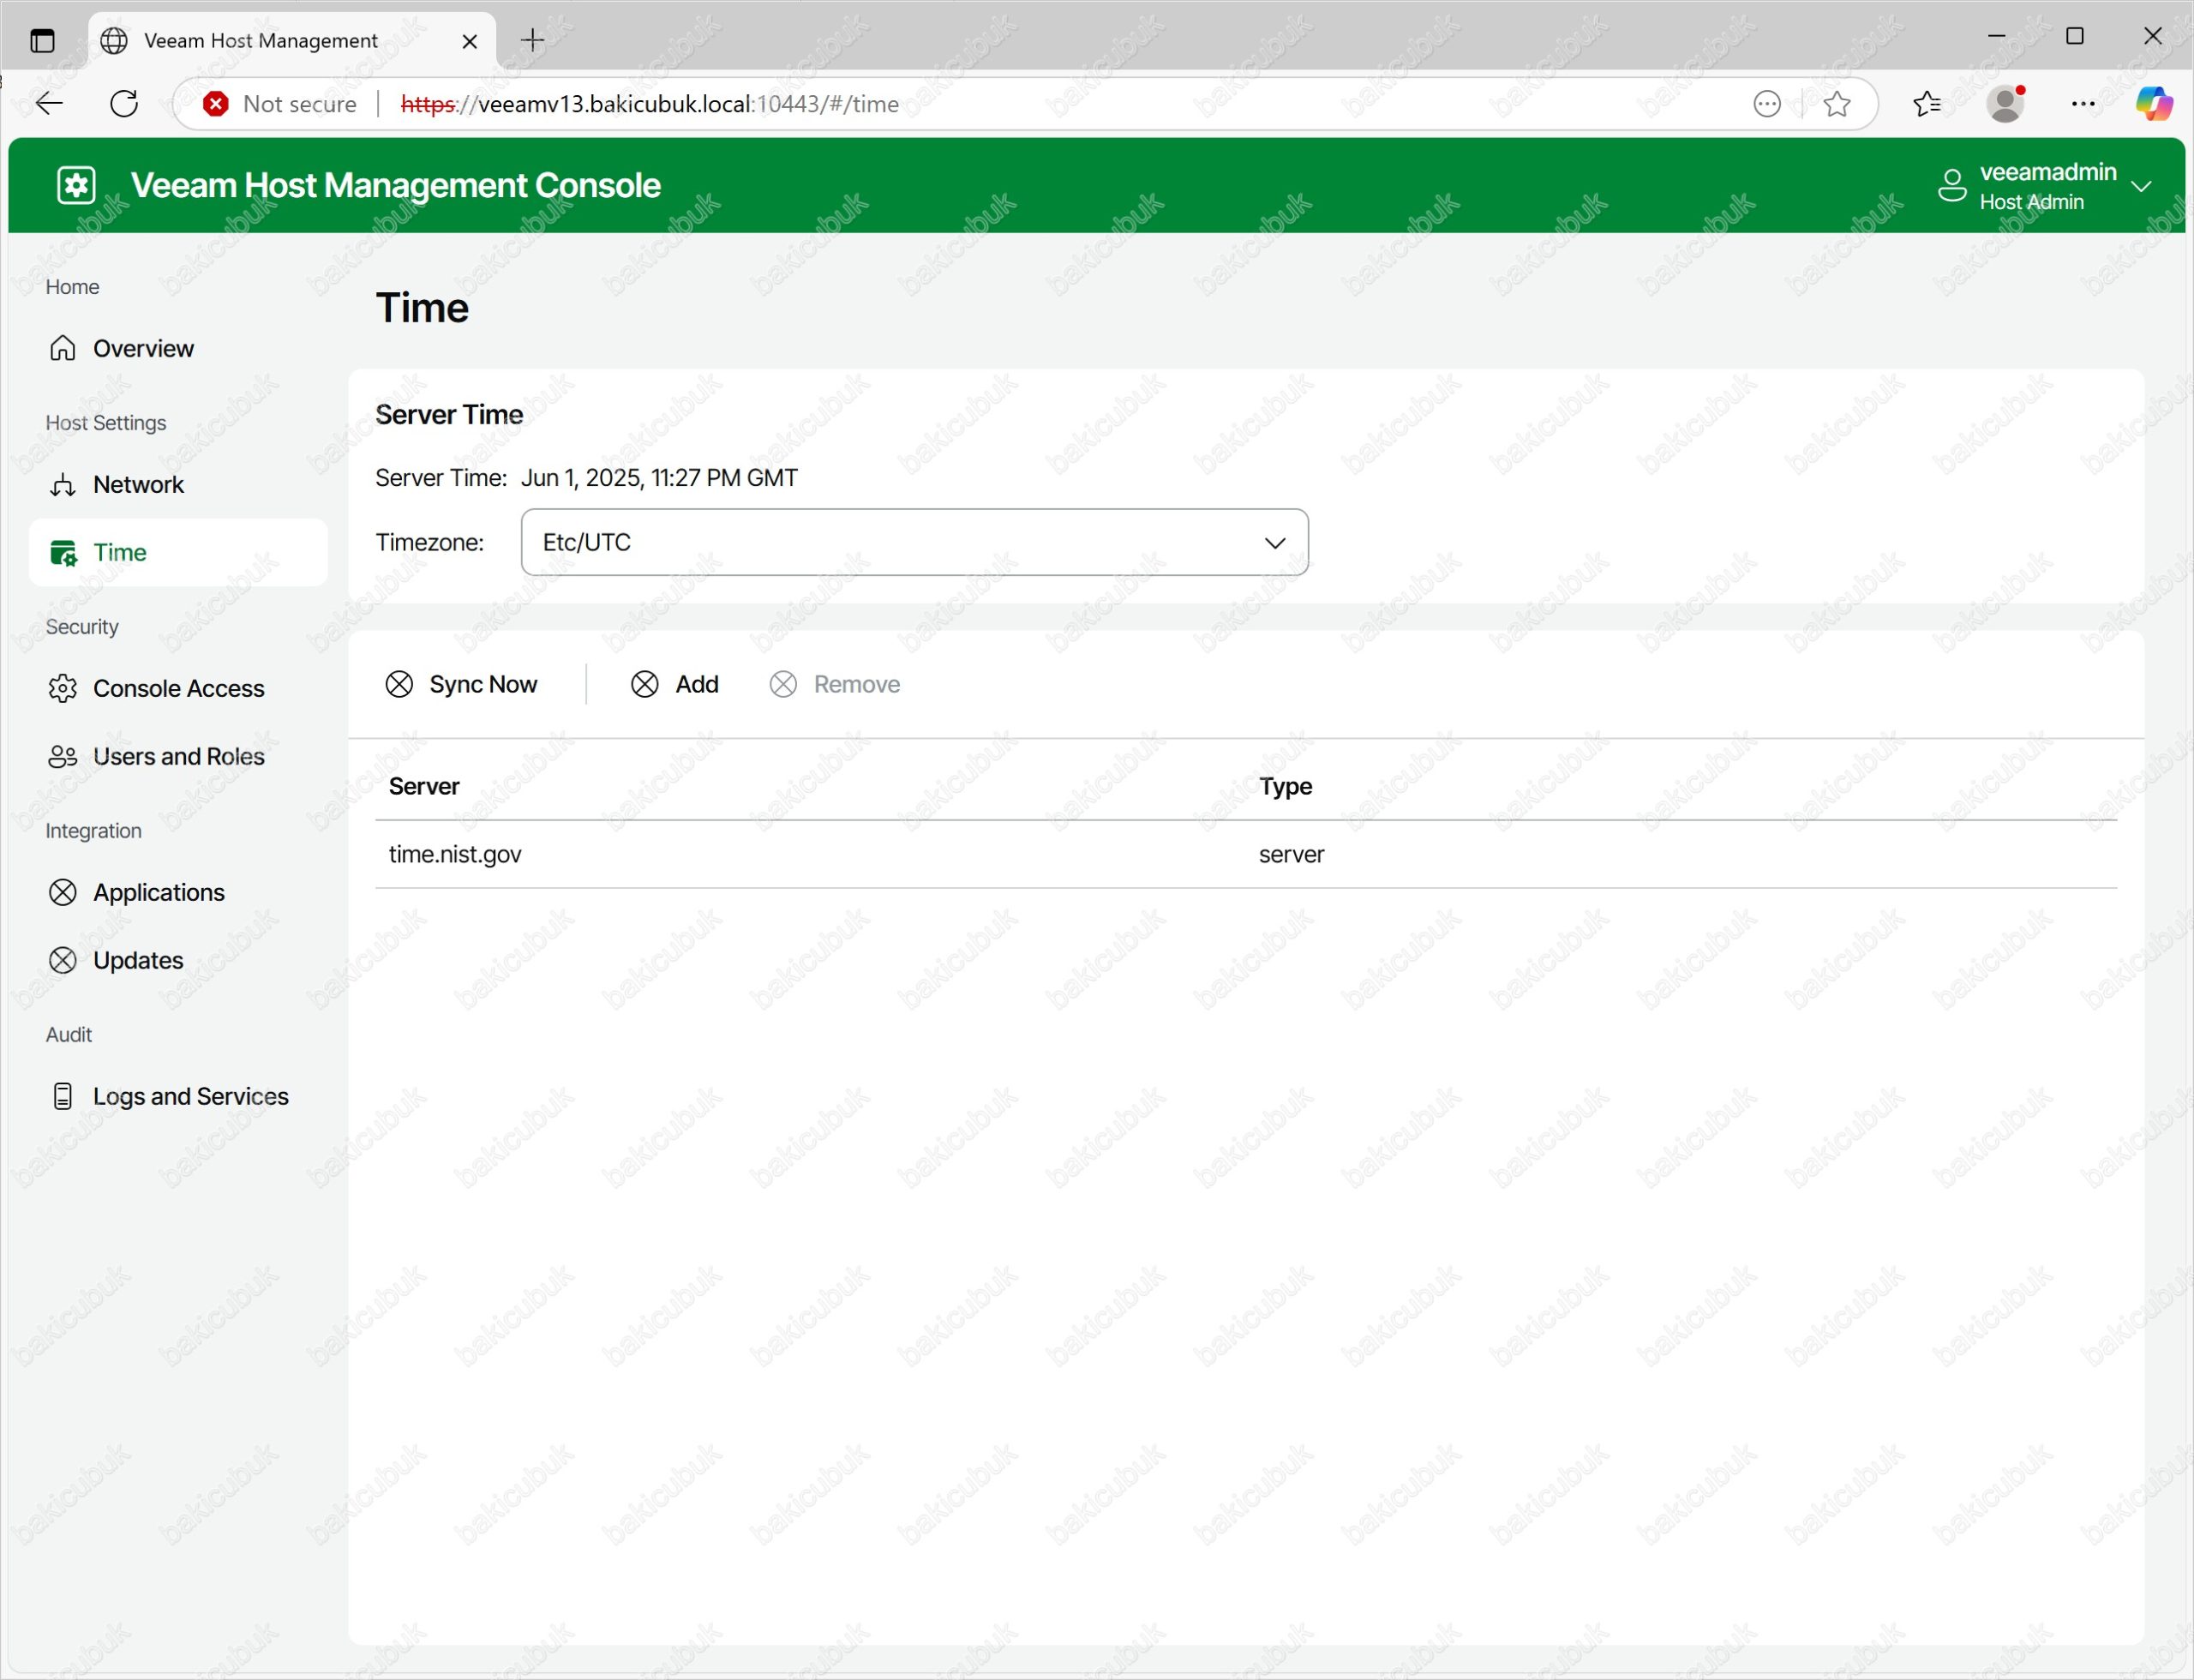
Task: Click the server time value Jun 1, 2025
Action: pyautogui.click(x=659, y=479)
